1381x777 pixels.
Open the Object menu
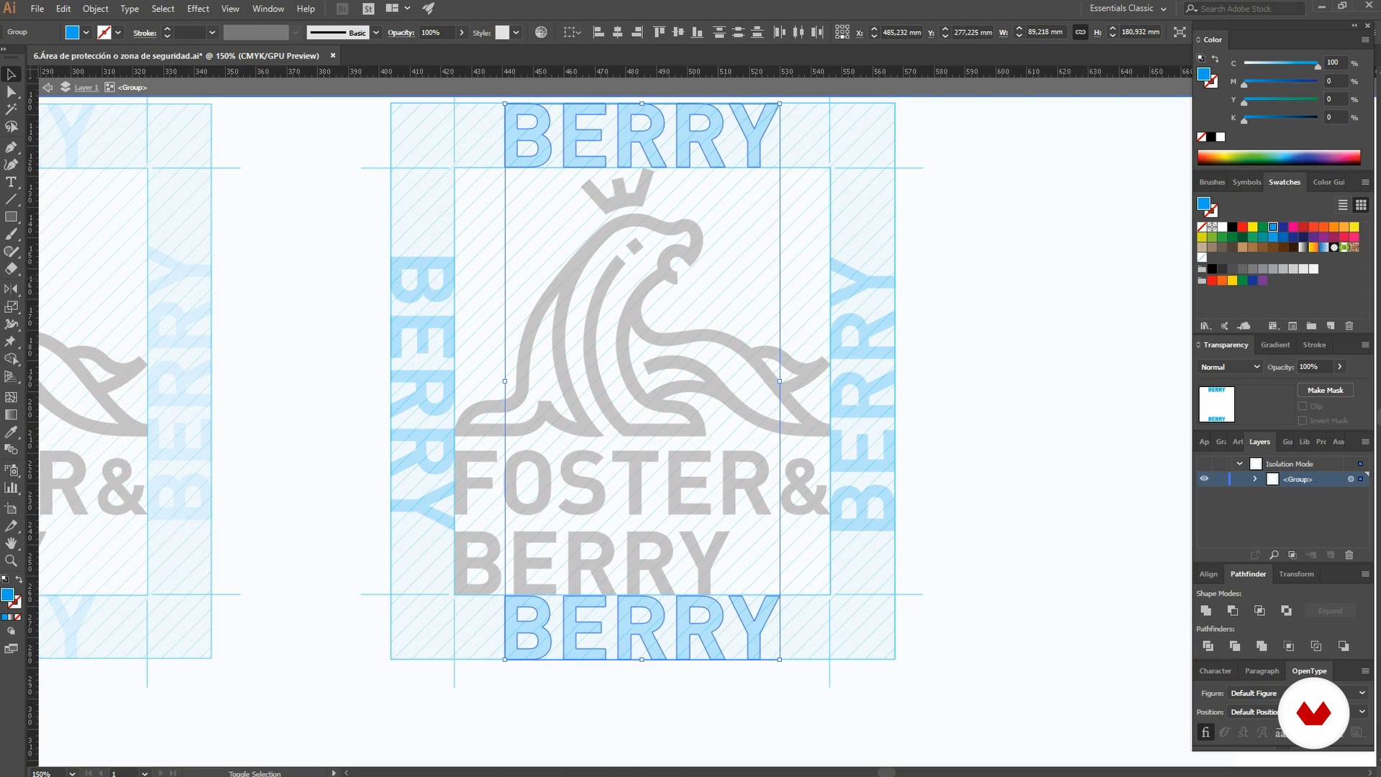[96, 9]
